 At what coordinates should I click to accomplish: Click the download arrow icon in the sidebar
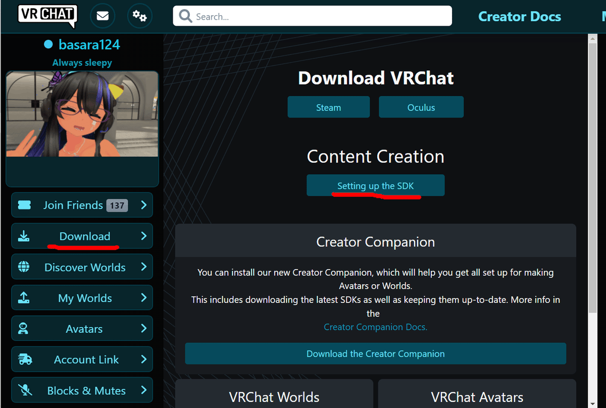24,236
